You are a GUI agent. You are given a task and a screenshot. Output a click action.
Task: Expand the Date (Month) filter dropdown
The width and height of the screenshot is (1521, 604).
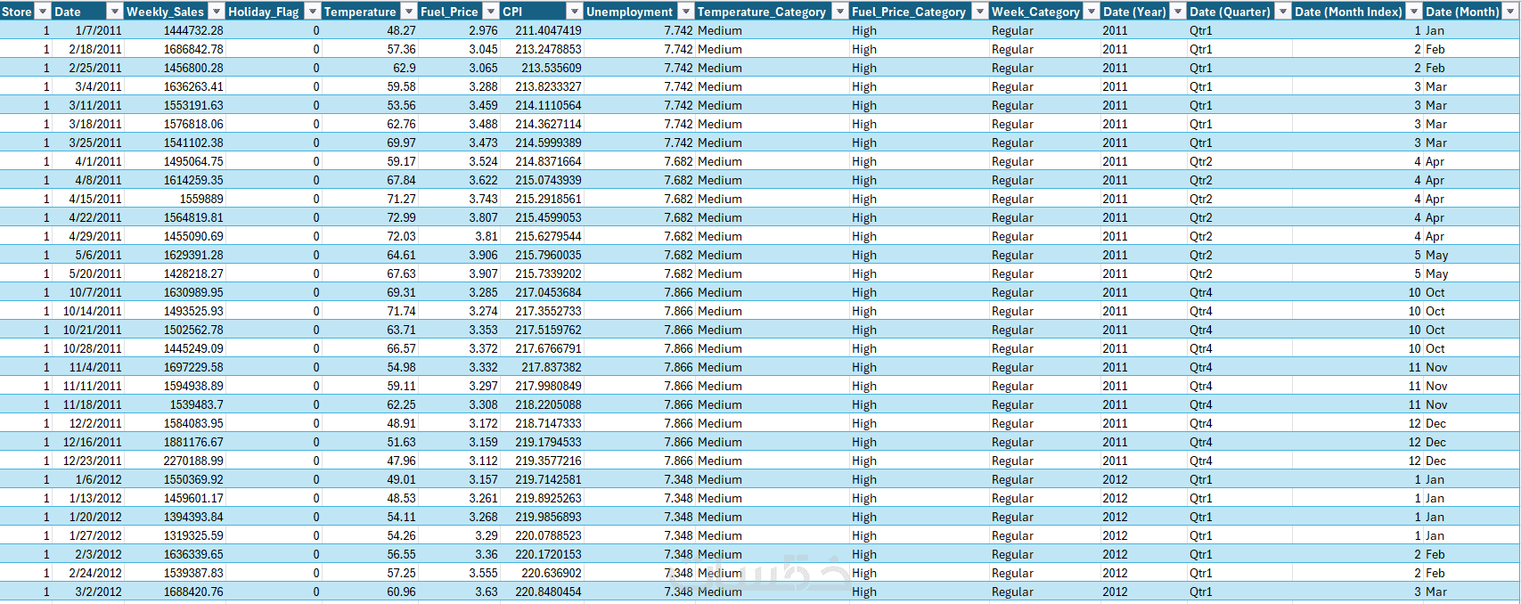coord(1510,12)
